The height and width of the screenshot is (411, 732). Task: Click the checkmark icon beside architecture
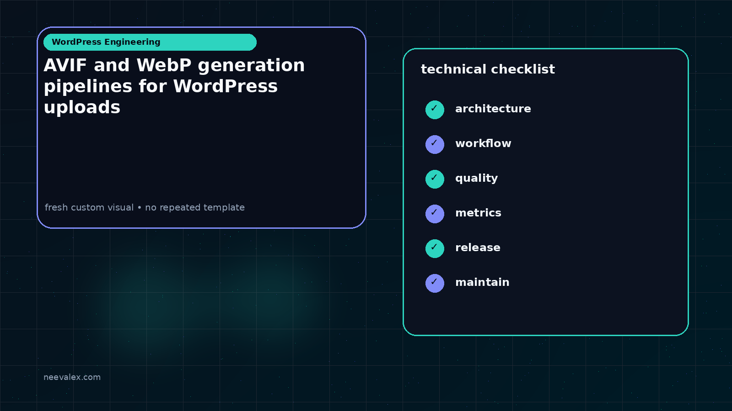pos(435,110)
